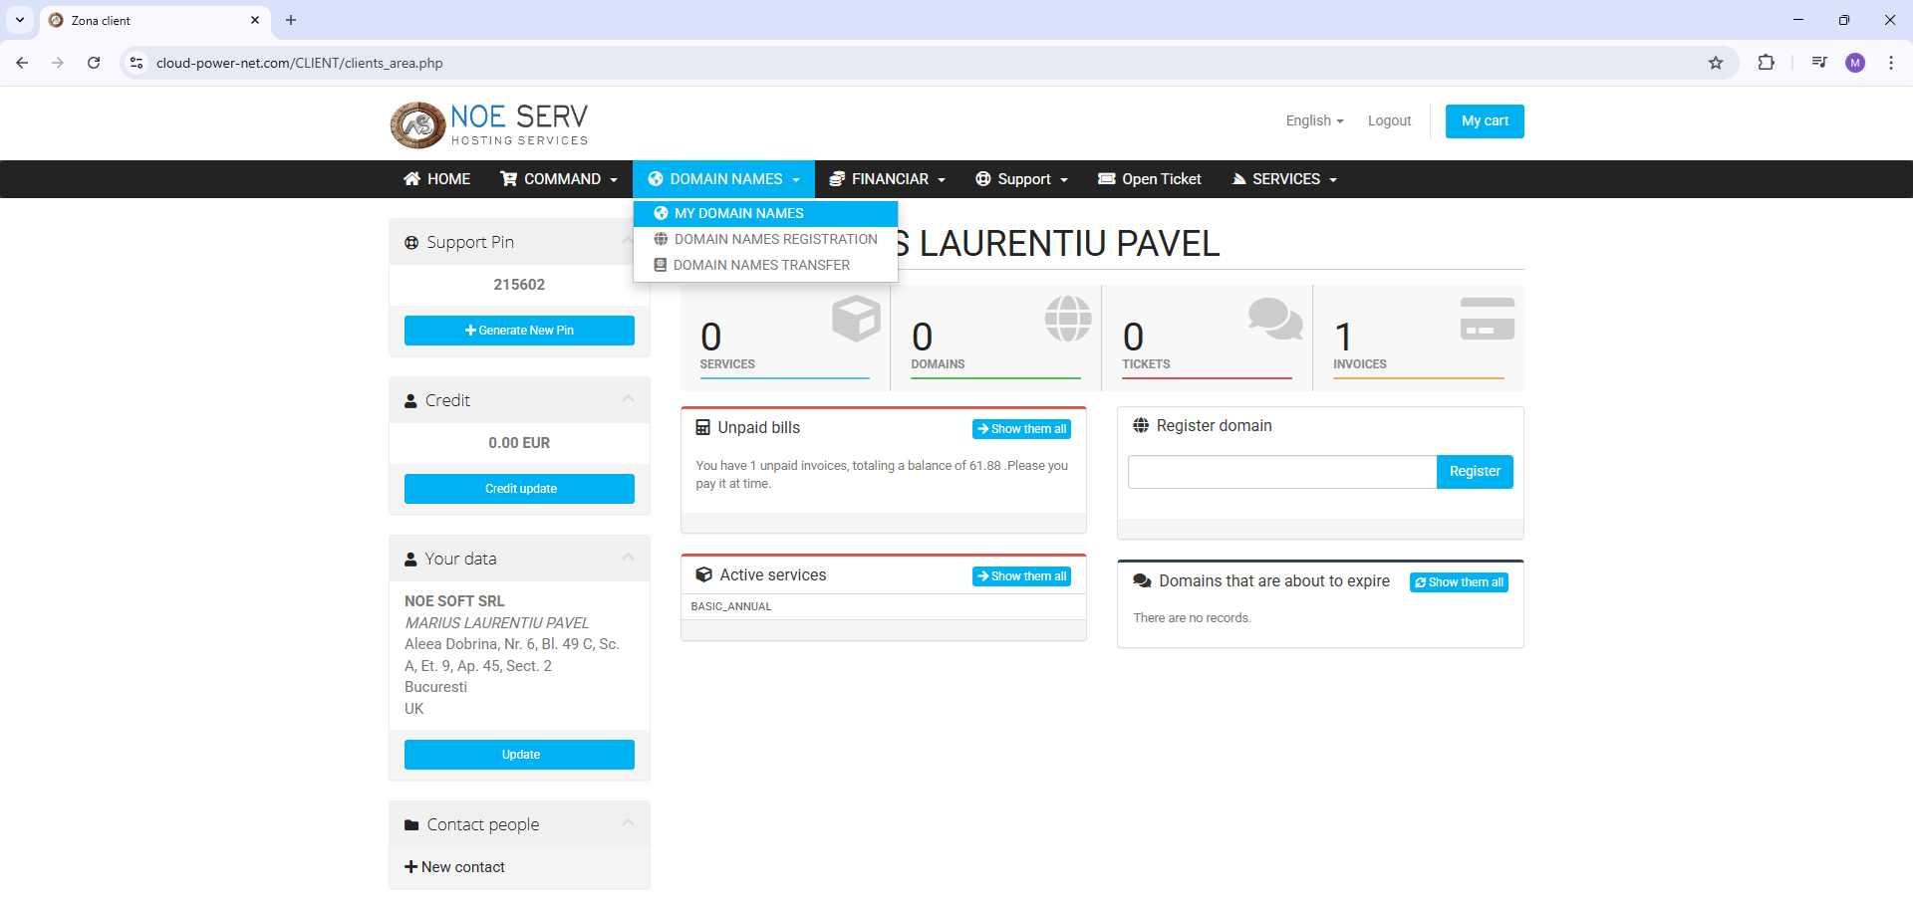
Task: Select MY DOMAIN NAMES menu entry
Action: (x=738, y=213)
